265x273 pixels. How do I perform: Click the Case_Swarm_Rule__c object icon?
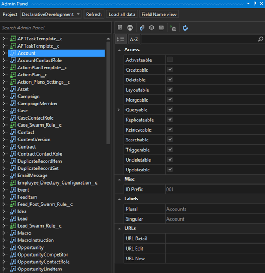pos(13,125)
